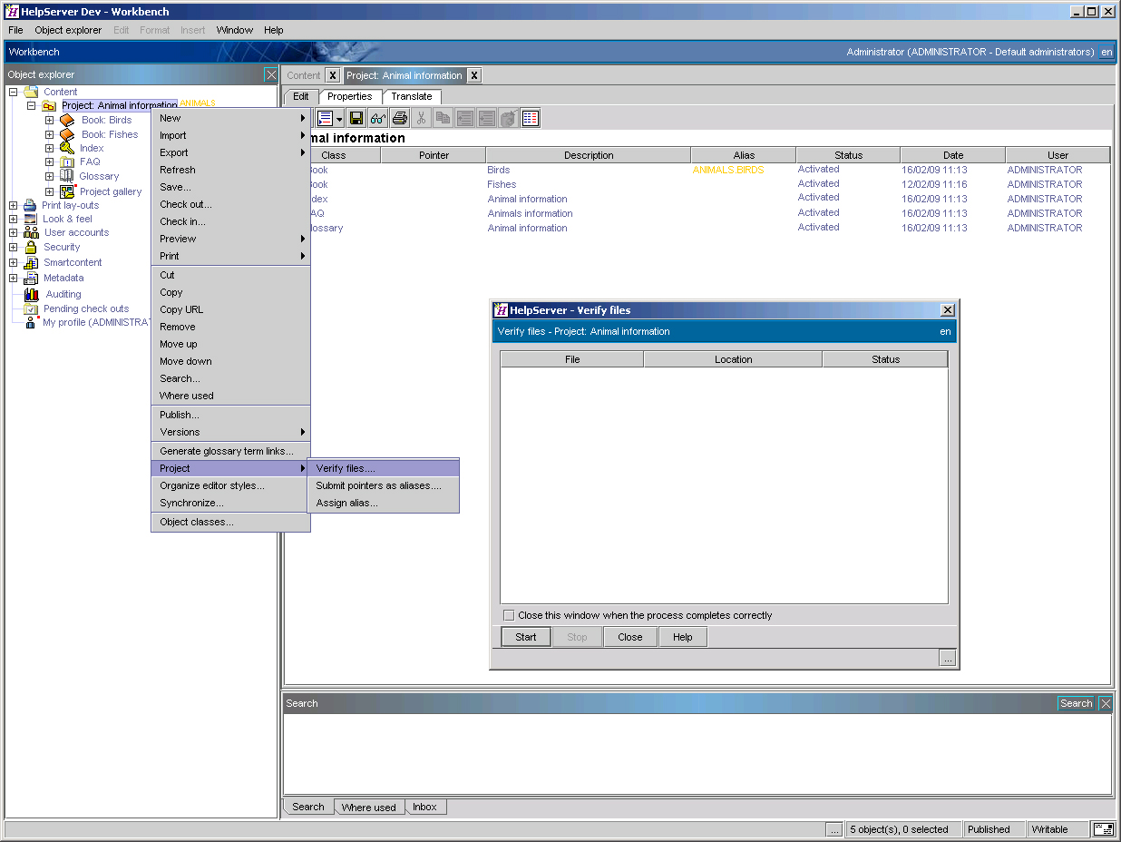Click the FAQ book icon in the tree
Image resolution: width=1121 pixels, height=842 pixels.
click(66, 162)
